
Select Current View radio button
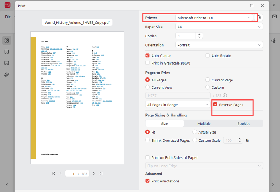(148, 87)
